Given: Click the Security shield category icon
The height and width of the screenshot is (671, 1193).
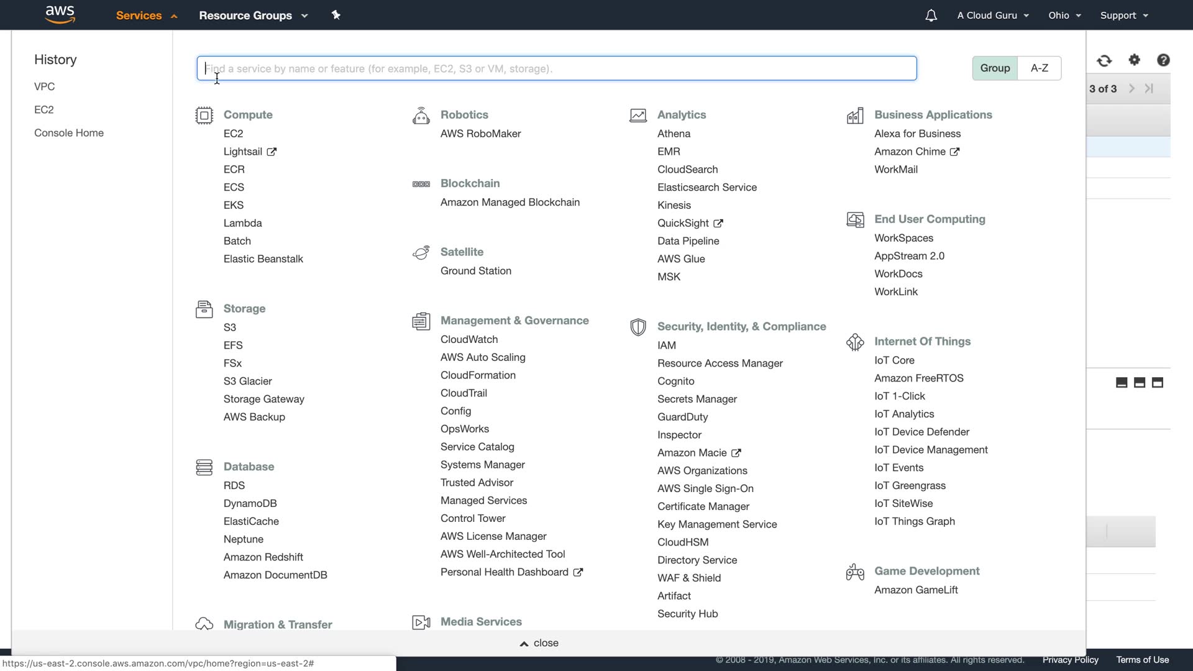Looking at the screenshot, I should coord(638,327).
